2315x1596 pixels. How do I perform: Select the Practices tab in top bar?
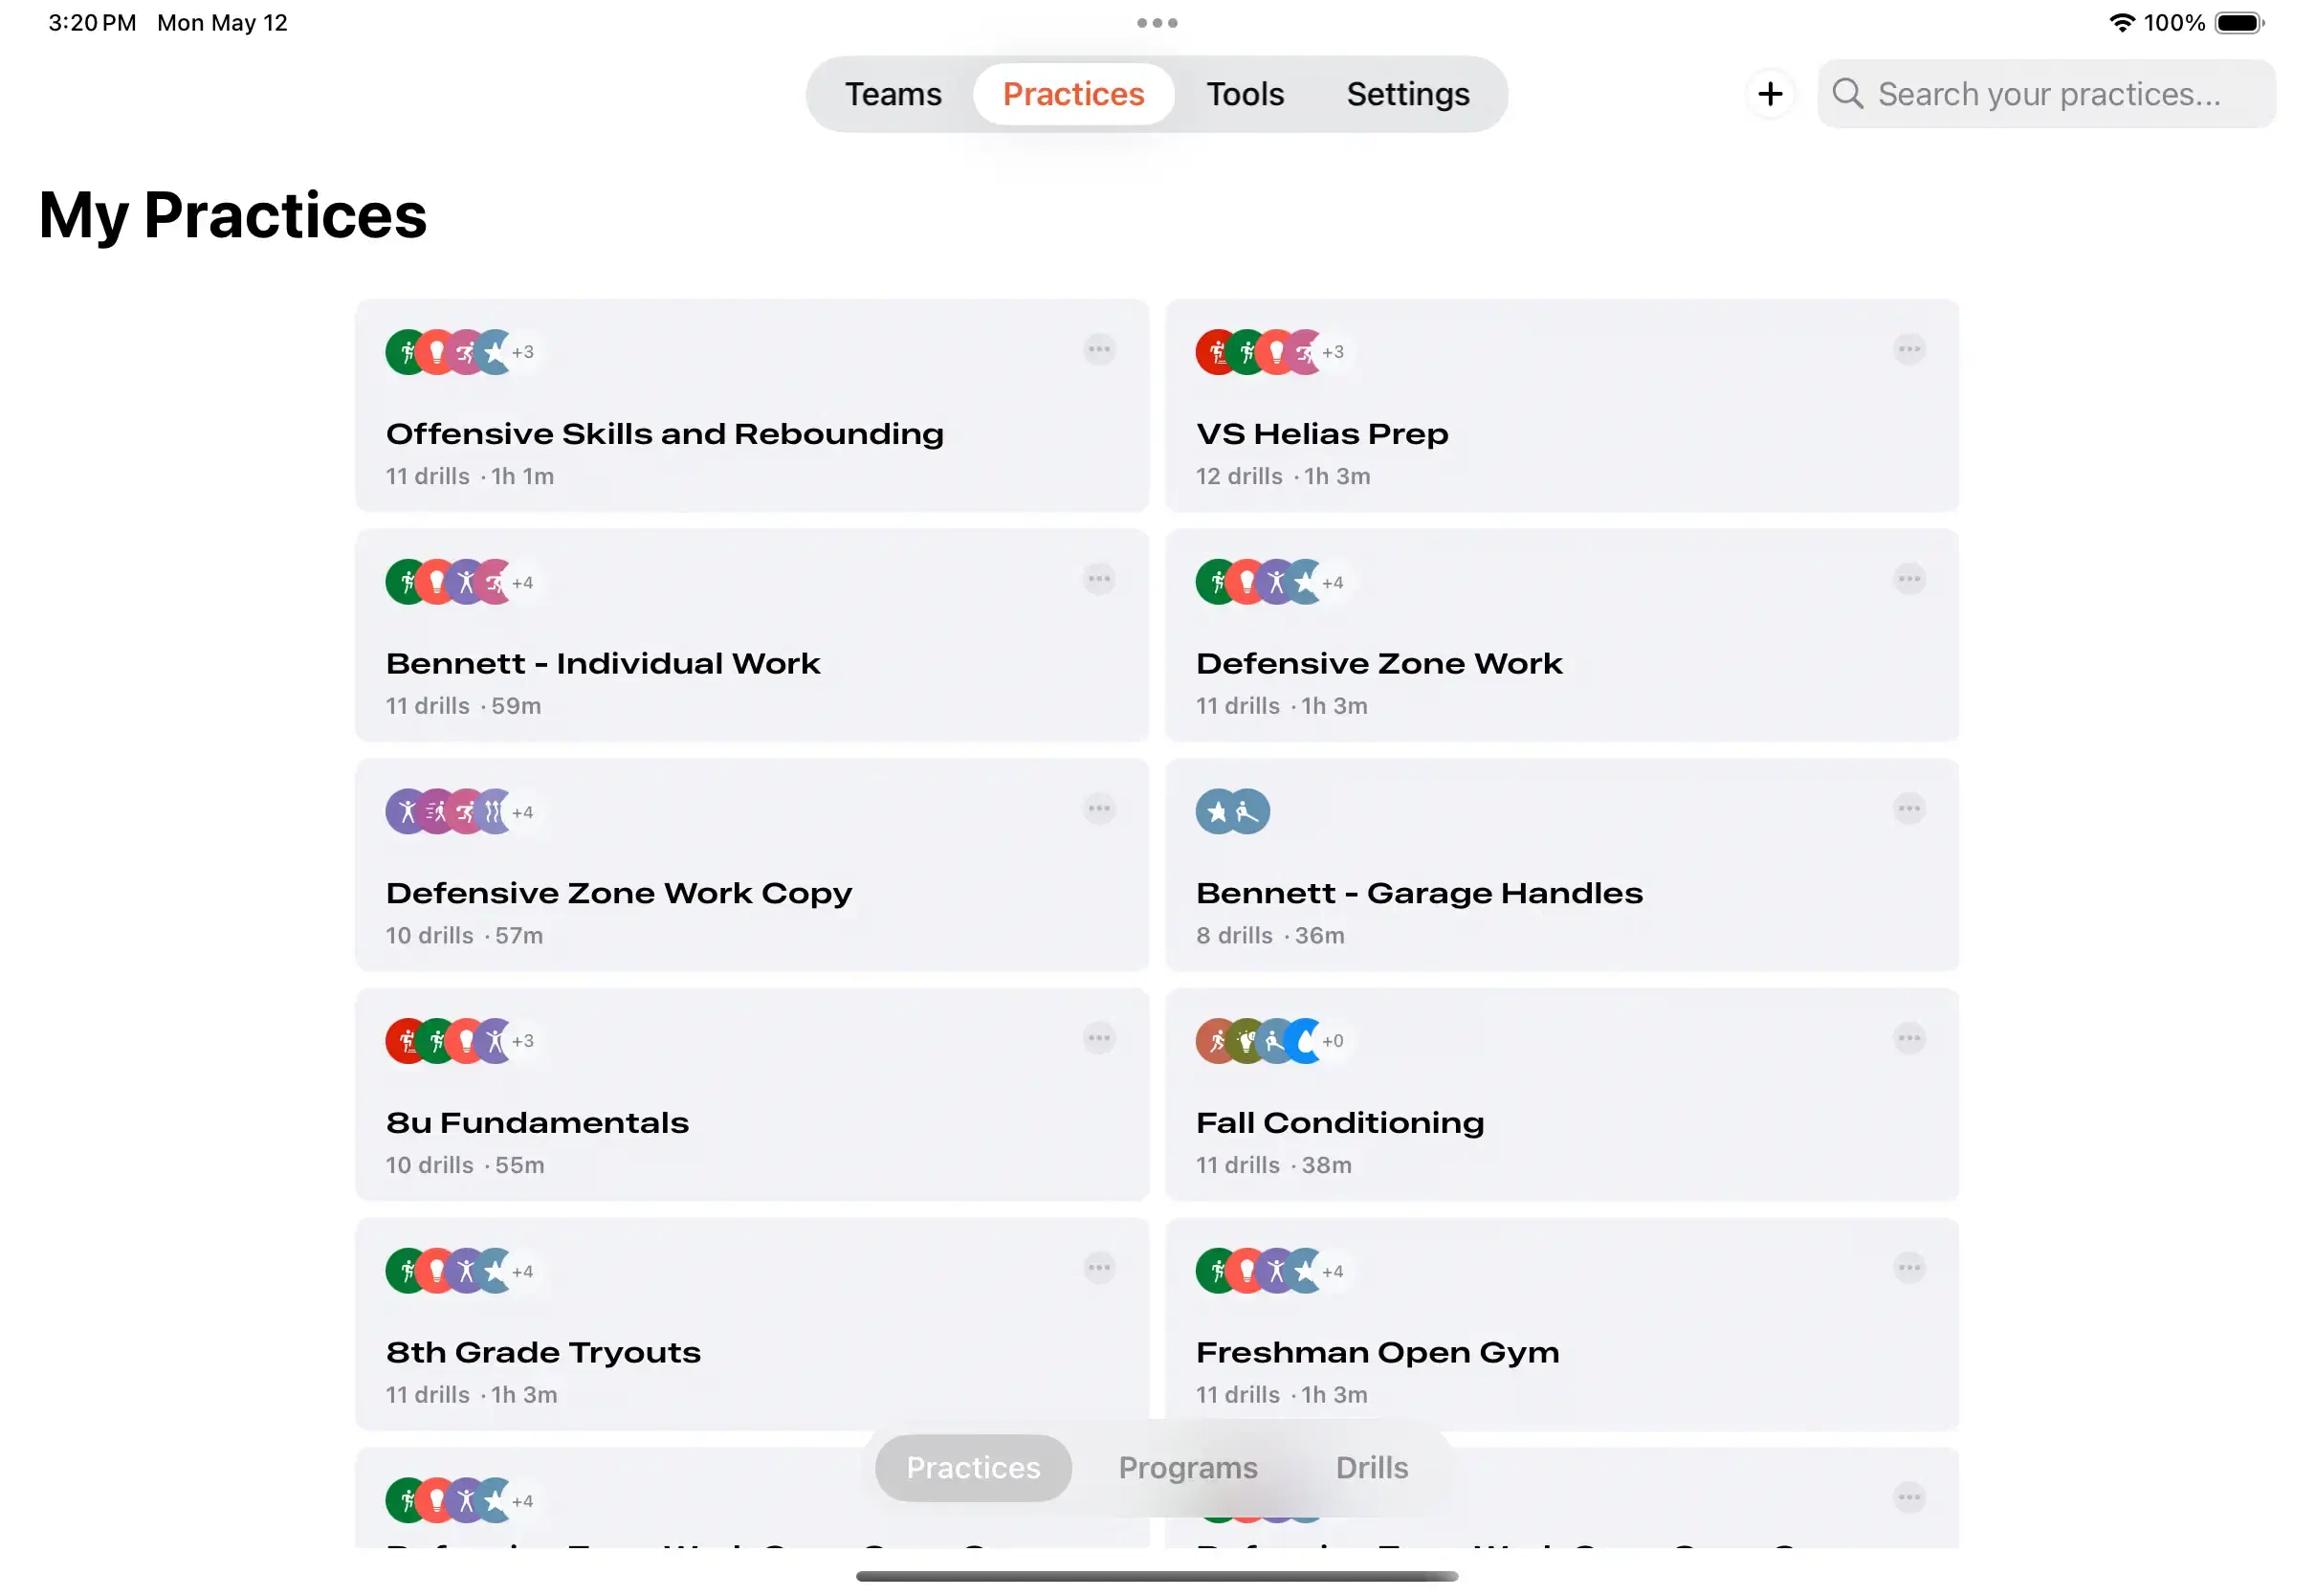(1073, 94)
